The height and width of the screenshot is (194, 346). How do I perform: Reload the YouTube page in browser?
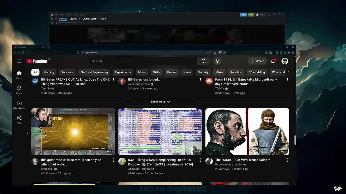pyautogui.click(x=23, y=53)
